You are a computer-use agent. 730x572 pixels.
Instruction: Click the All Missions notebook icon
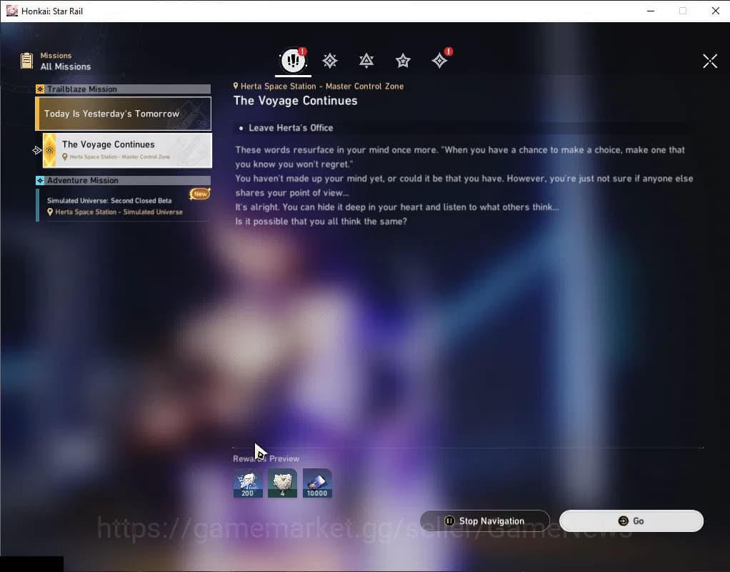(26, 60)
